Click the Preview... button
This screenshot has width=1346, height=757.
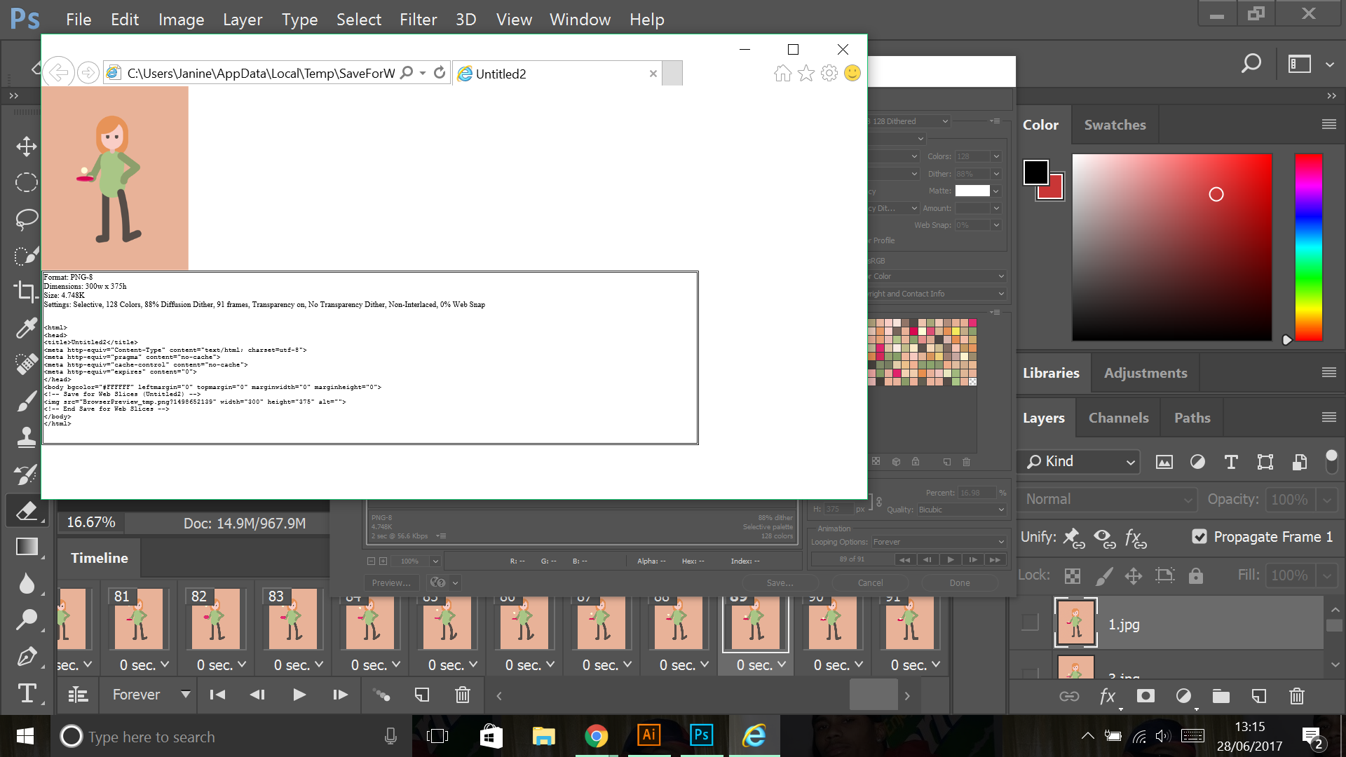click(391, 582)
